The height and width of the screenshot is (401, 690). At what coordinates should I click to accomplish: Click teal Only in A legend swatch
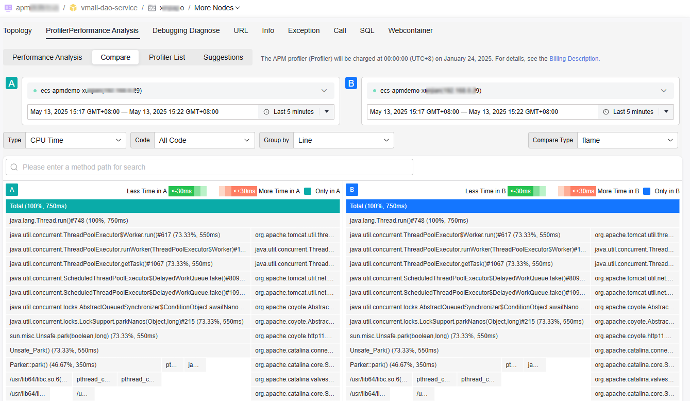[308, 191]
